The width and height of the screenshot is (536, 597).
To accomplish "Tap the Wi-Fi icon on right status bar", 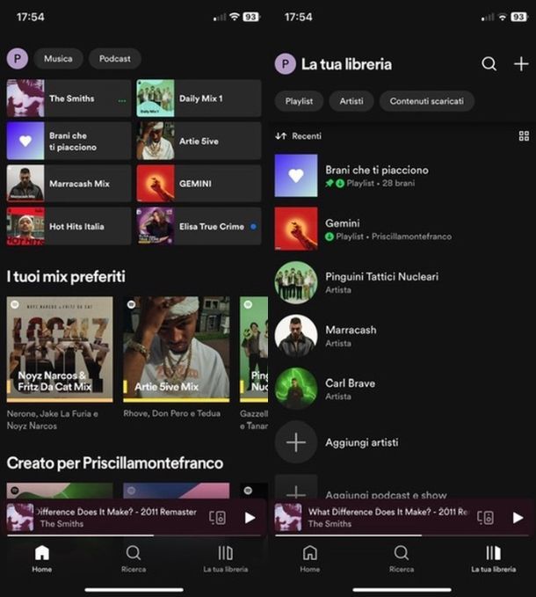I will (503, 17).
